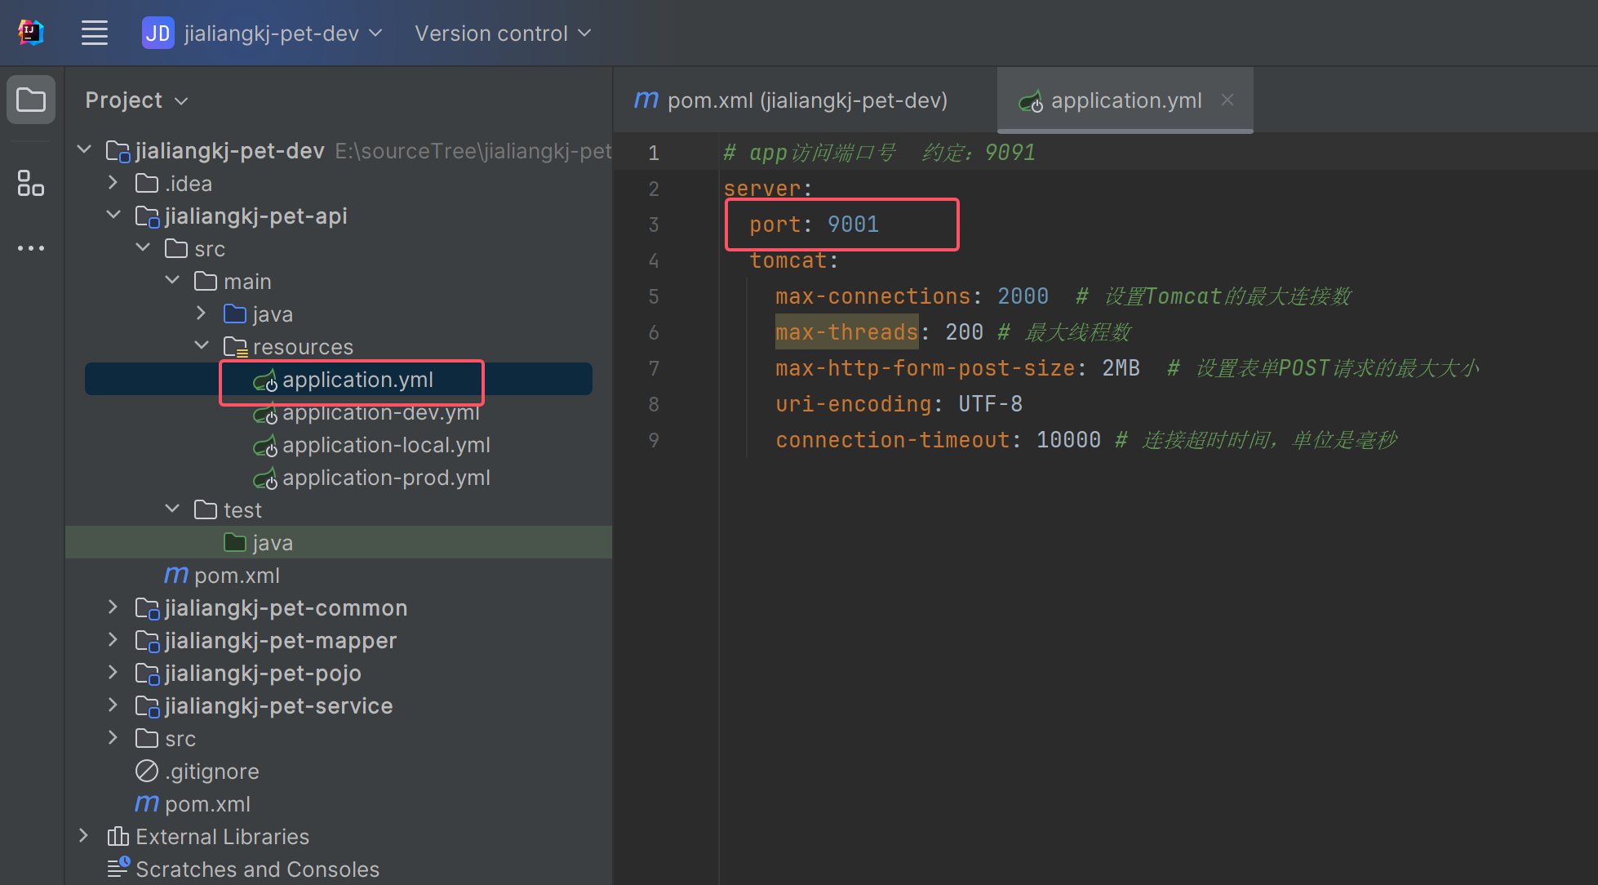
Task: Click the uri-encoding value UTF-8
Action: 990,404
